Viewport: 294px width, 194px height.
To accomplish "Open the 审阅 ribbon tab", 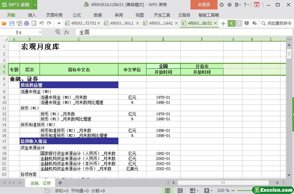I will [x=119, y=15].
